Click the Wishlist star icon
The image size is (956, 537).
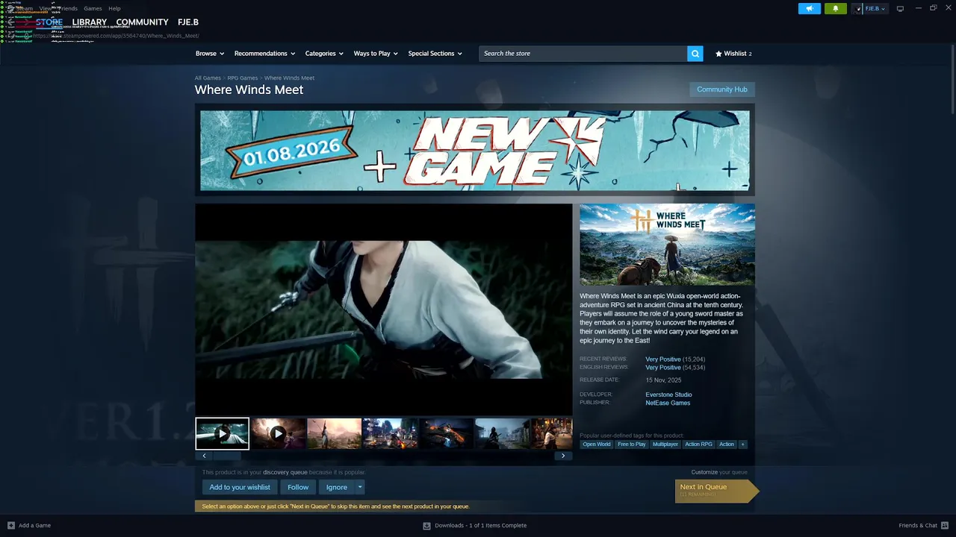coord(718,54)
